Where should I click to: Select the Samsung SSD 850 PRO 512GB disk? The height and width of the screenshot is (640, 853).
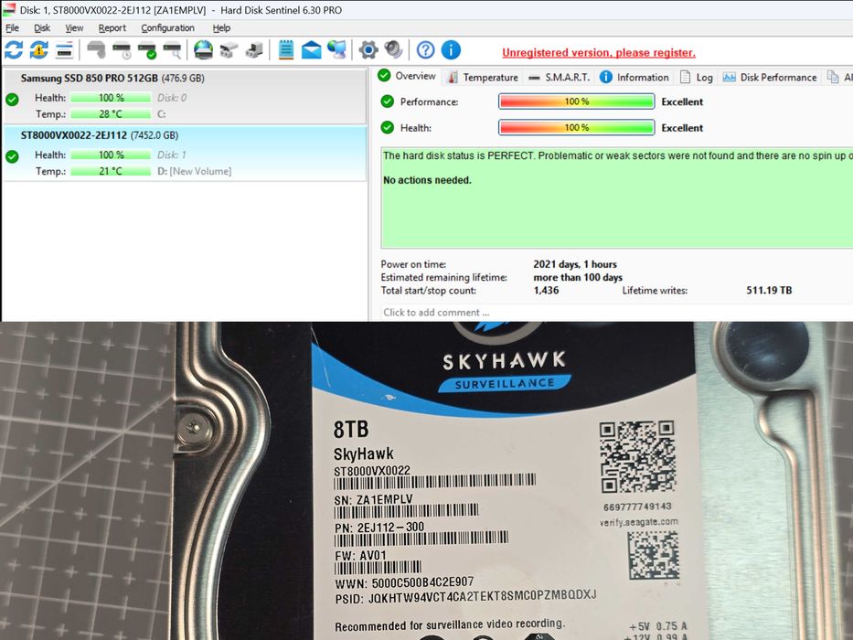(x=185, y=96)
